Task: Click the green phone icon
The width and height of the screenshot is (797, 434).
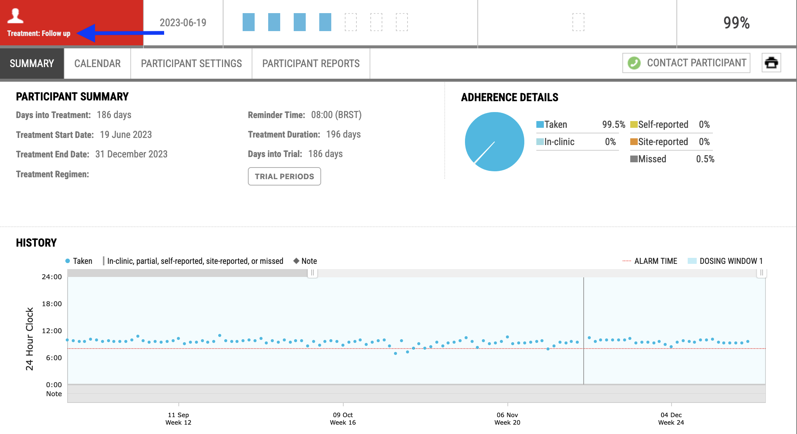Action: 634,63
